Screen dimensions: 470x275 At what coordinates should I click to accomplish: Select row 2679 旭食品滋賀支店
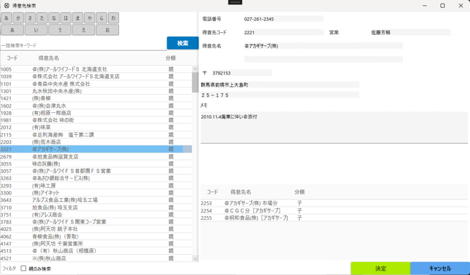96,156
